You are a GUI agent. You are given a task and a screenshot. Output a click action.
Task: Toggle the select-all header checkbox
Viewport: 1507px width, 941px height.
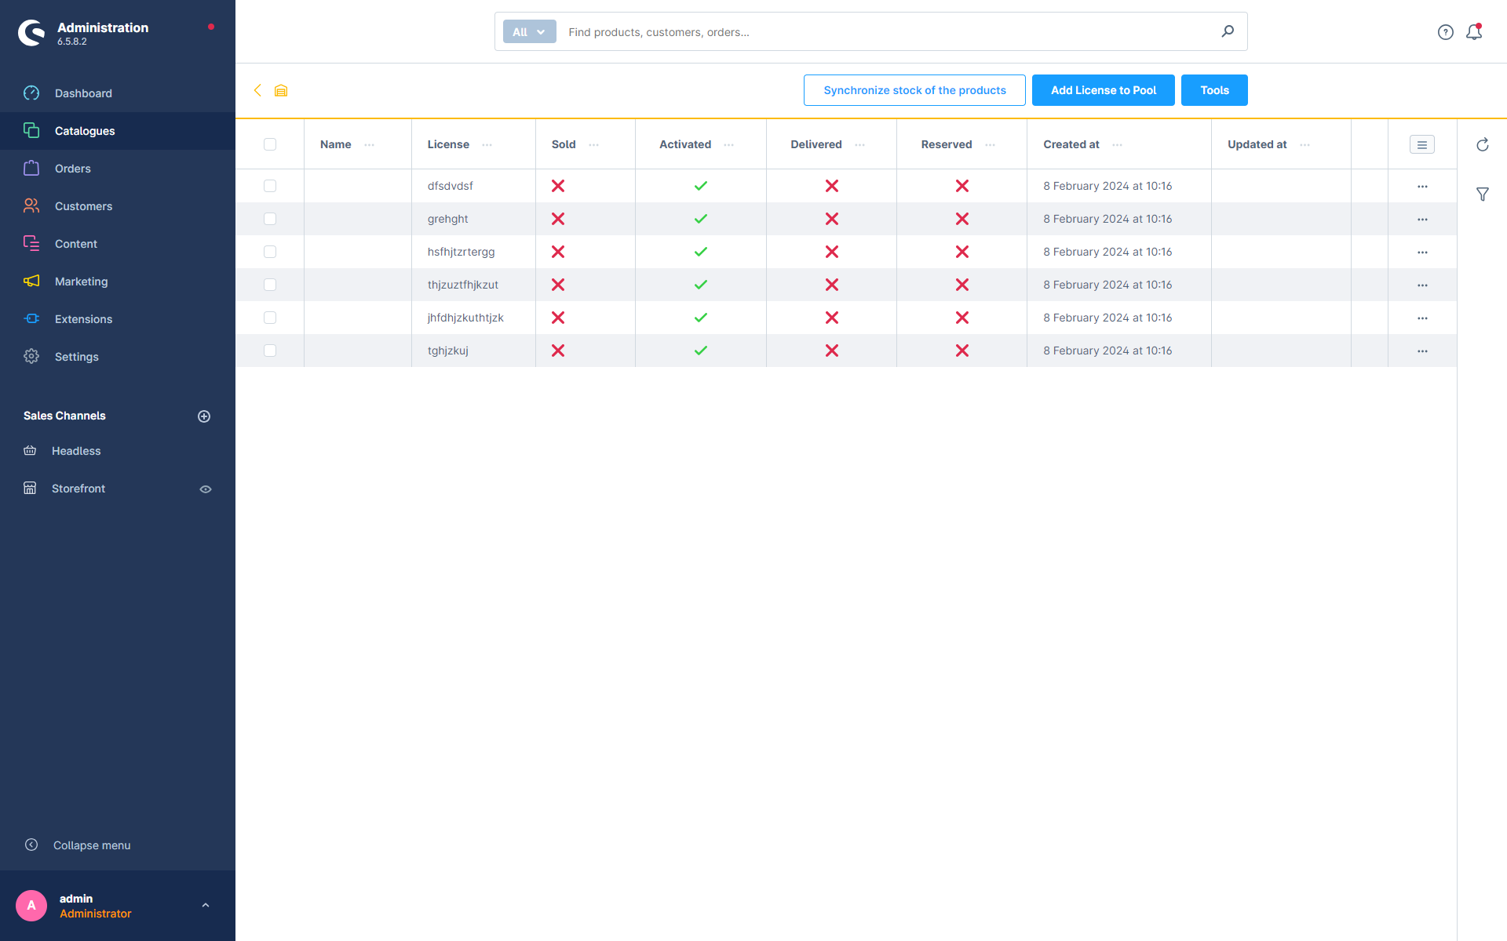coord(270,144)
